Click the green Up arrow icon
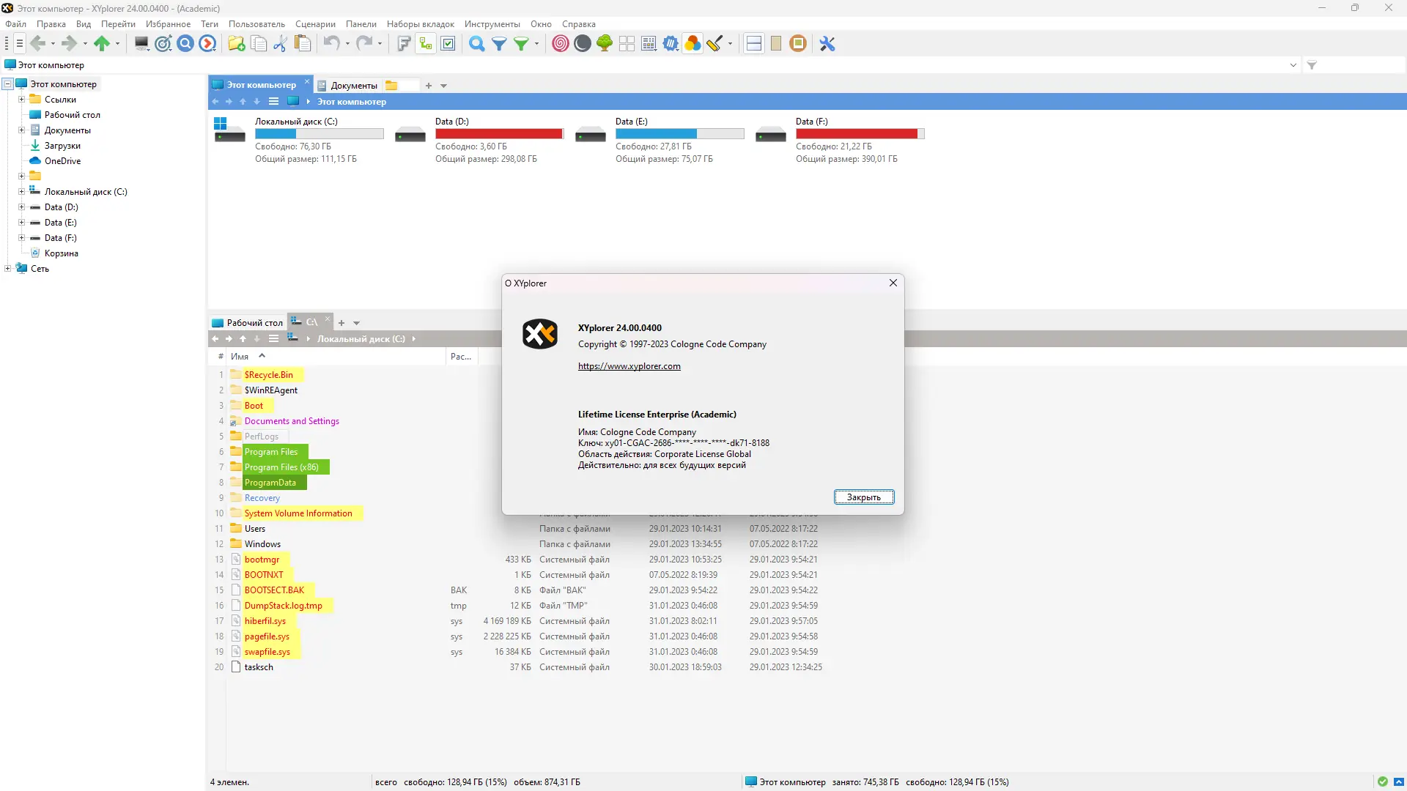This screenshot has width=1407, height=791. click(x=102, y=44)
